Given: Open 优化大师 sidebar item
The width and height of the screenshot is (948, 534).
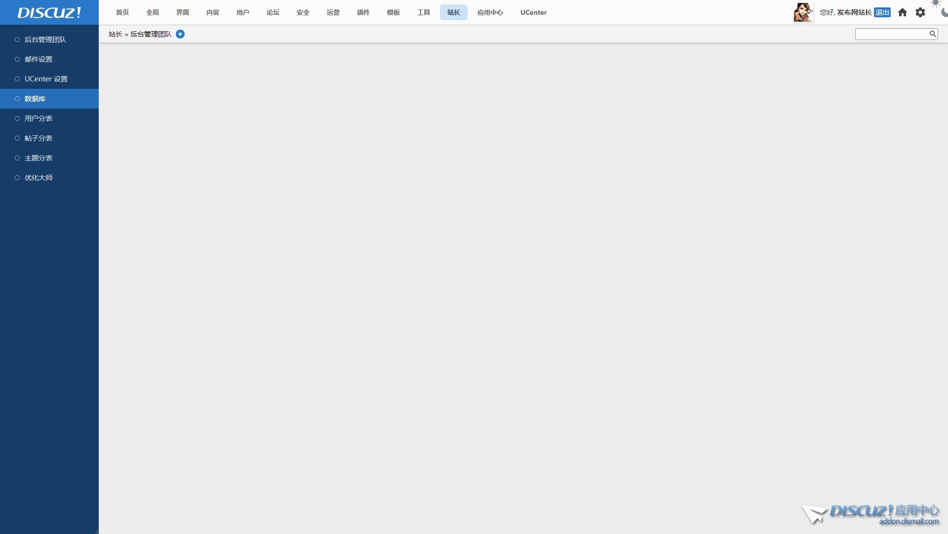Looking at the screenshot, I should pyautogui.click(x=39, y=178).
